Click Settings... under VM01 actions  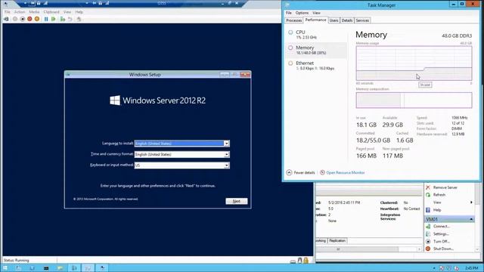(441, 234)
